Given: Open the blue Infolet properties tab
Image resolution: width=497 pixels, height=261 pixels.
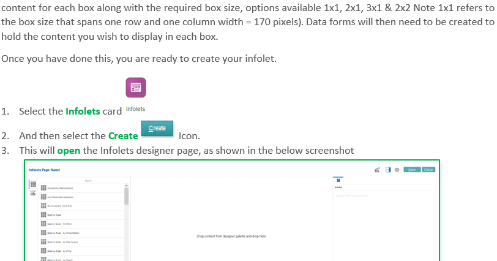Looking at the screenshot, I should click(x=338, y=180).
